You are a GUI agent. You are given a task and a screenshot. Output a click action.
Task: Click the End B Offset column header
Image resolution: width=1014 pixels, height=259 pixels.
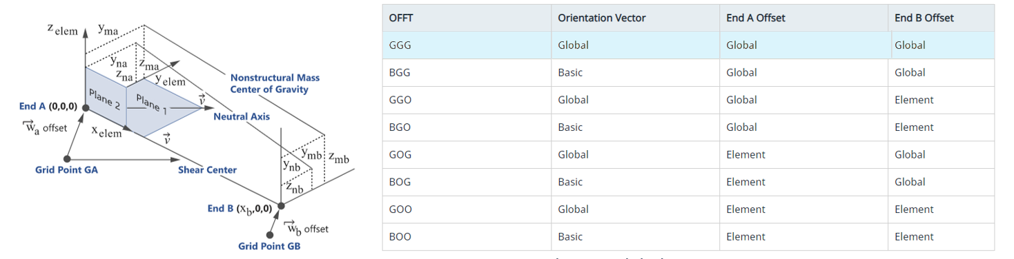(924, 18)
